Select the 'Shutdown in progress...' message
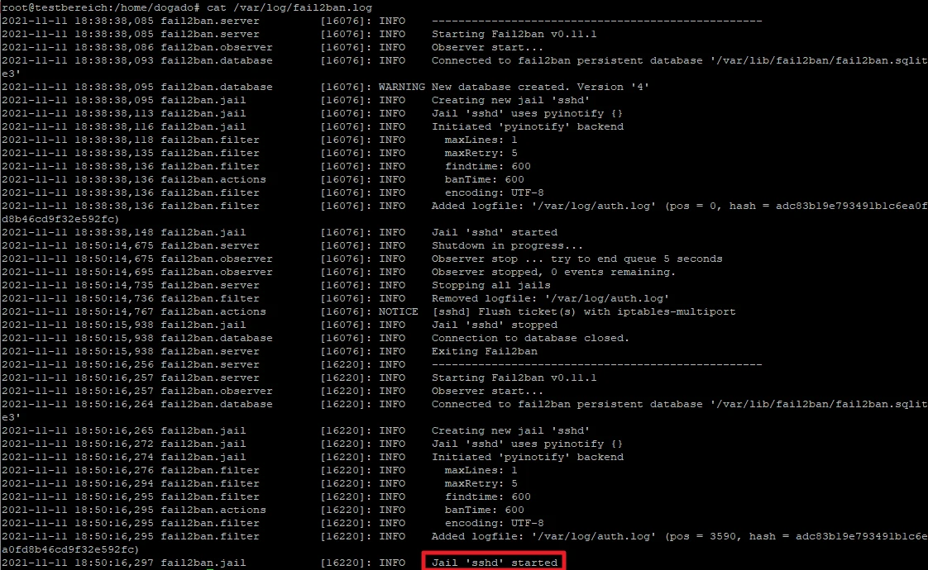 click(506, 245)
